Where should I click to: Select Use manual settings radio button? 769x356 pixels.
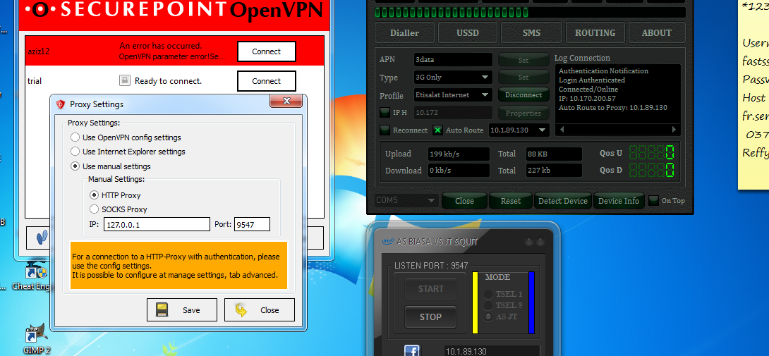(x=75, y=166)
